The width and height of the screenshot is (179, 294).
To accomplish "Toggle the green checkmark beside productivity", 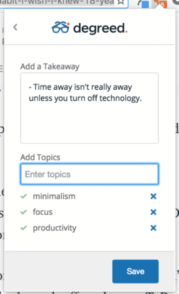I will (24, 228).
